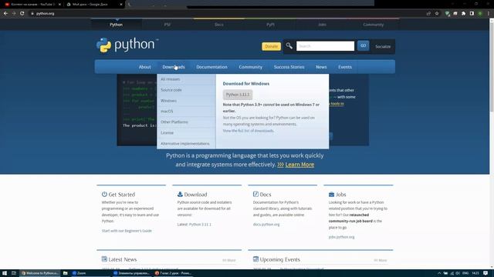Close the YouTube browser tab

coord(59,5)
